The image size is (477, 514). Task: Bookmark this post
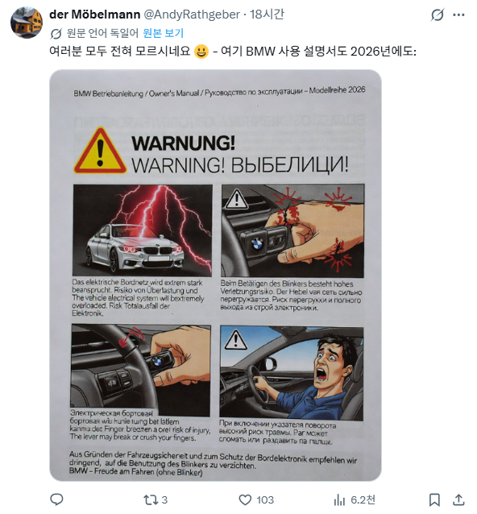click(x=435, y=500)
